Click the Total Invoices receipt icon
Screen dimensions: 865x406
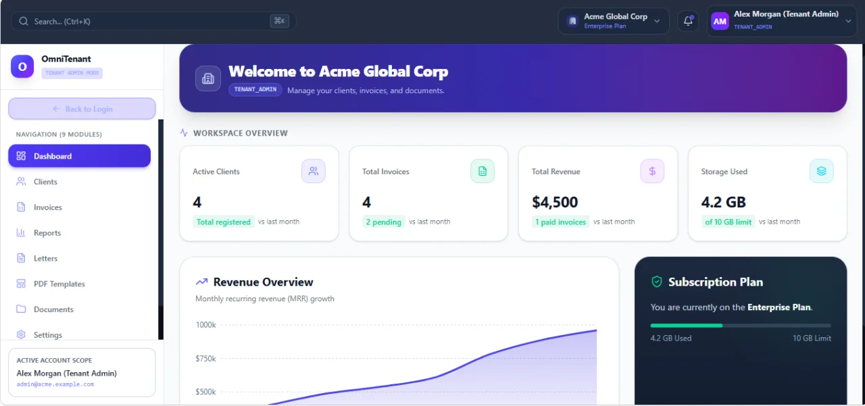[483, 171]
